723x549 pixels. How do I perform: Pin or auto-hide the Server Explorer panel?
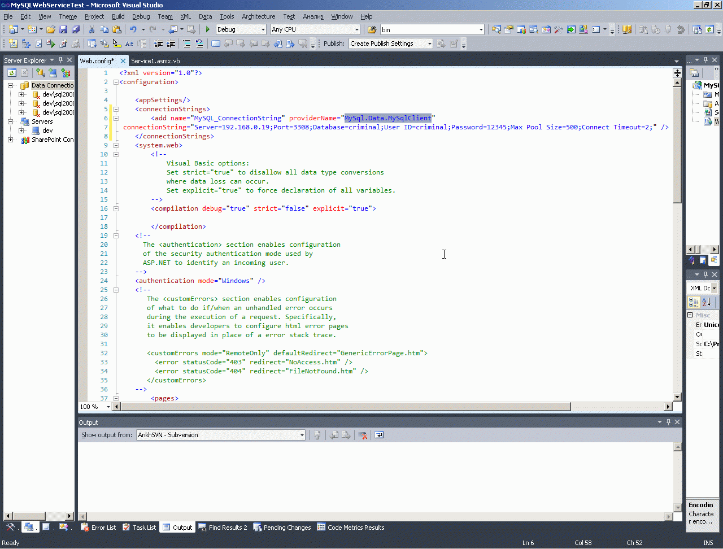[61, 60]
